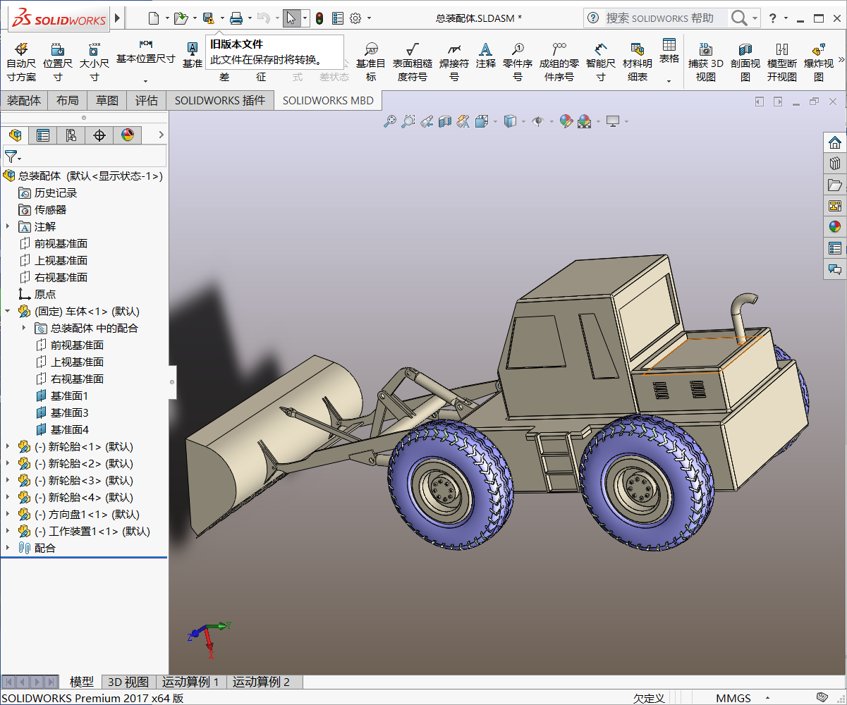
Task: Click 基准目标 tool
Action: pos(371,61)
